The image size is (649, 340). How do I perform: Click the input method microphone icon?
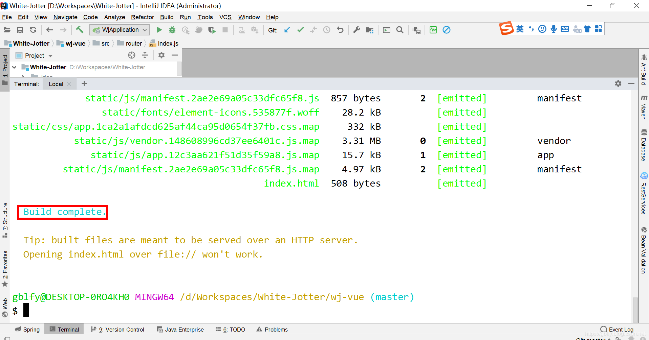coord(554,29)
